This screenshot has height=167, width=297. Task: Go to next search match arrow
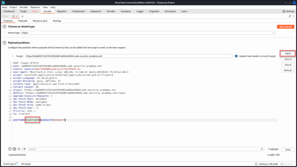click(x=24, y=149)
